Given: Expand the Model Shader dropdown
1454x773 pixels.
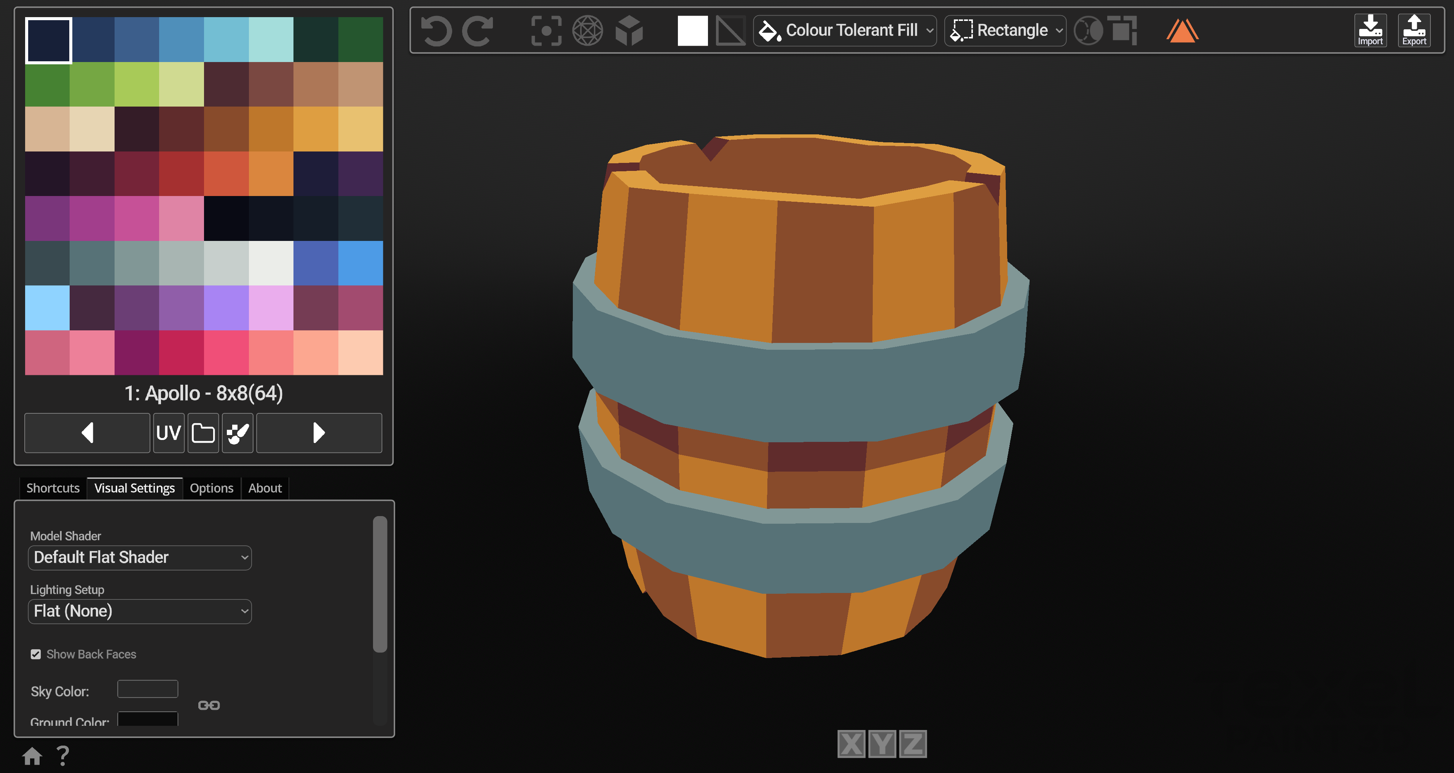Looking at the screenshot, I should coord(139,558).
